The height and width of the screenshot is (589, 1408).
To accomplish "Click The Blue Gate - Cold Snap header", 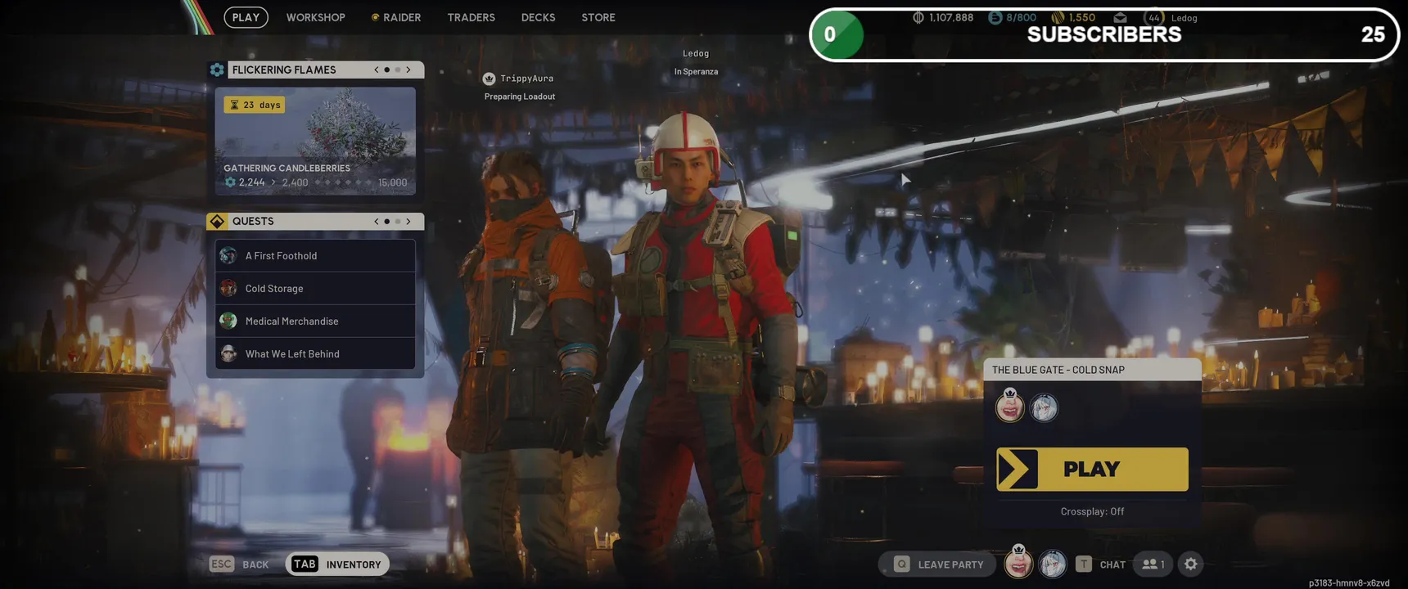I will 1092,370.
